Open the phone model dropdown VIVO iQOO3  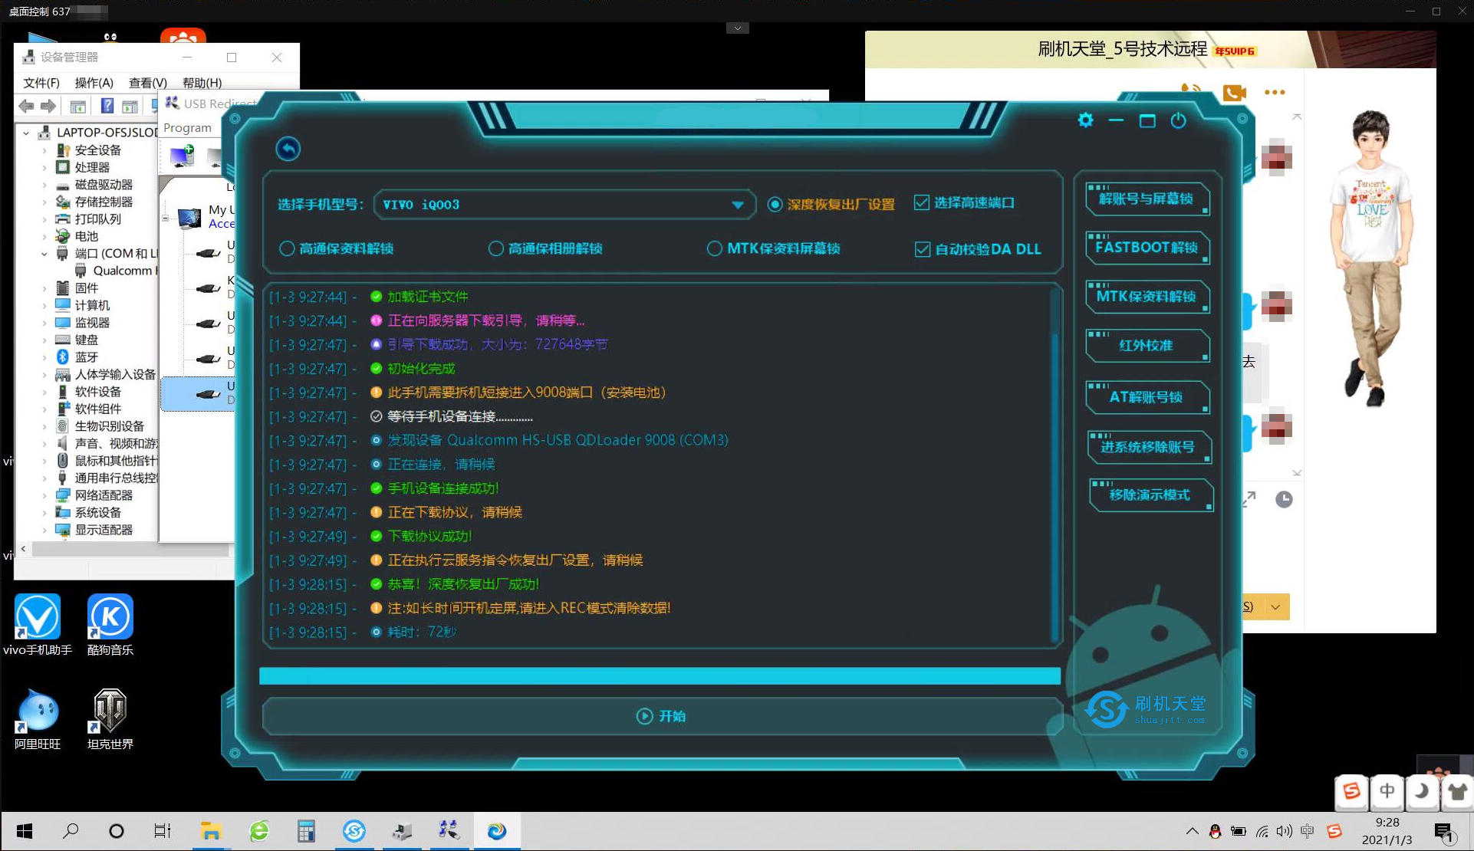click(x=564, y=205)
